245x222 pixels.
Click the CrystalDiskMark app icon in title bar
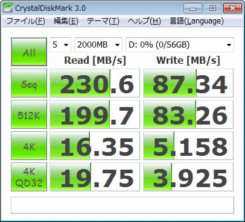pos(8,8)
